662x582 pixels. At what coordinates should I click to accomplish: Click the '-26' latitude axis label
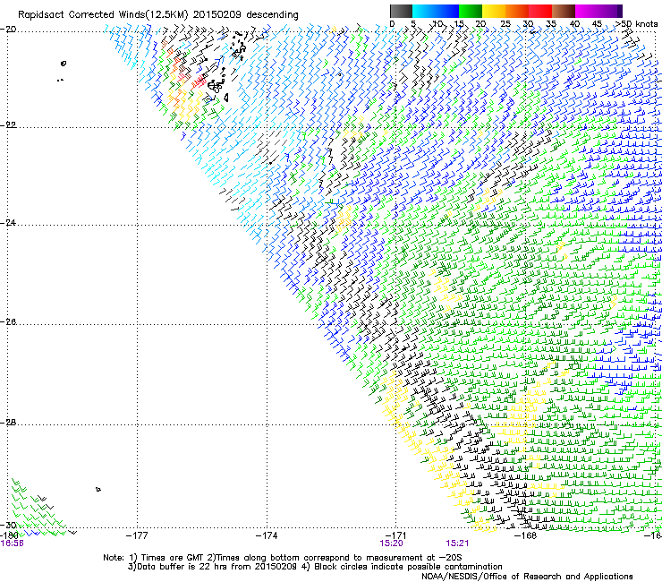pos(8,322)
